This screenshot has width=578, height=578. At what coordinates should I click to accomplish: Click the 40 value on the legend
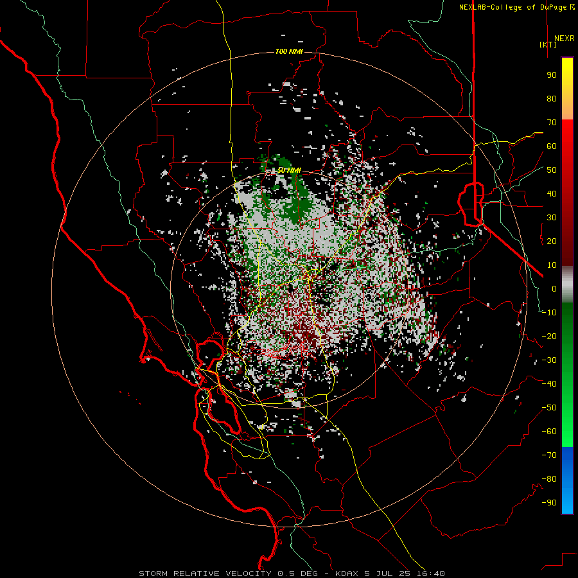pyautogui.click(x=552, y=193)
